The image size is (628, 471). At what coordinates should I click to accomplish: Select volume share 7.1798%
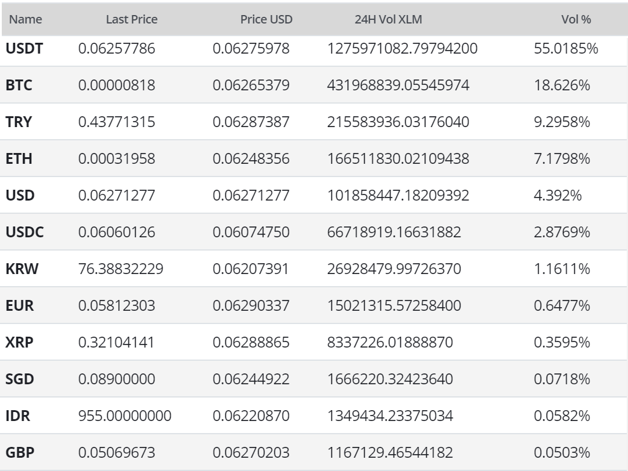[562, 159]
